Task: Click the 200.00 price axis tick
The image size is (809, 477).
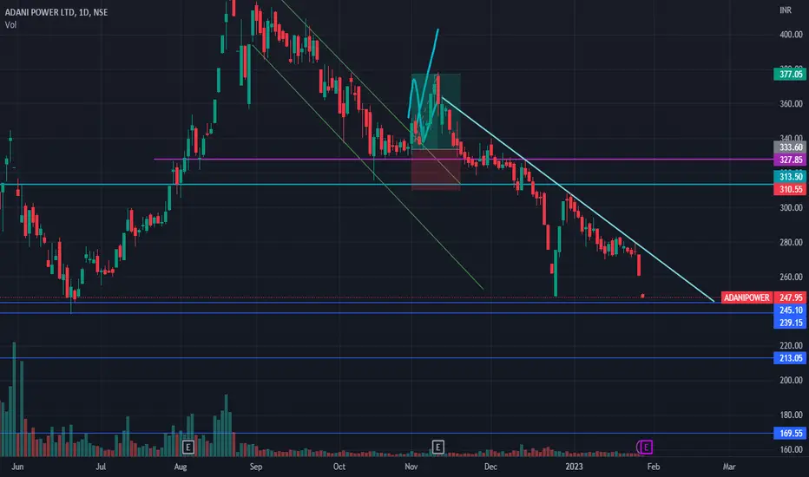Action: point(791,380)
